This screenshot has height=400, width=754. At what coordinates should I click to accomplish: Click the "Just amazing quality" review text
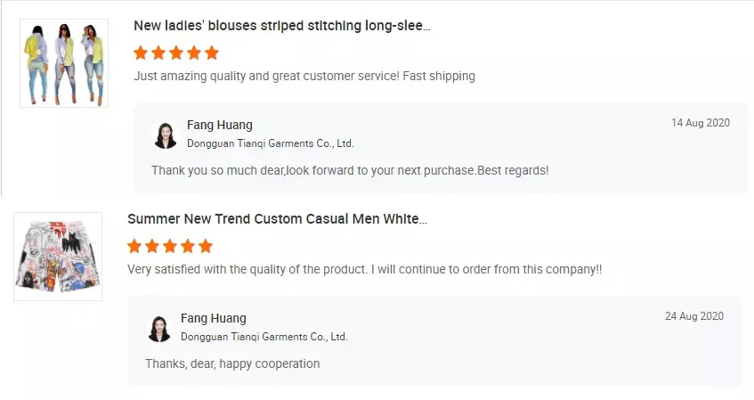pyautogui.click(x=304, y=77)
